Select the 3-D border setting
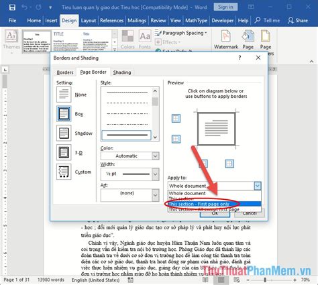This screenshot has width=318, height=285. point(64,152)
